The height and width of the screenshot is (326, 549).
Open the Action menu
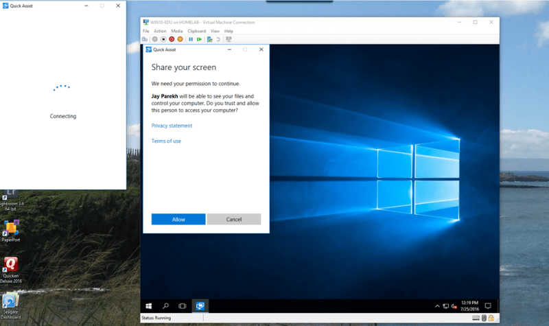click(x=160, y=31)
